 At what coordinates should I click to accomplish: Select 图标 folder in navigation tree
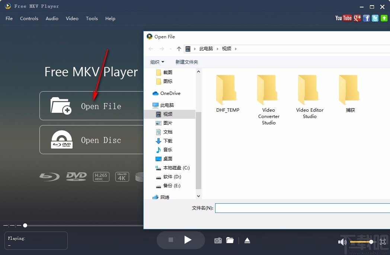pos(164,82)
